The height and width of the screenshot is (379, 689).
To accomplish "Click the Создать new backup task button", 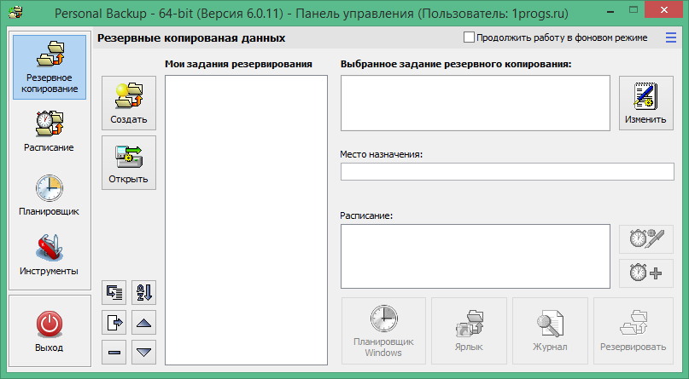I will [x=128, y=102].
